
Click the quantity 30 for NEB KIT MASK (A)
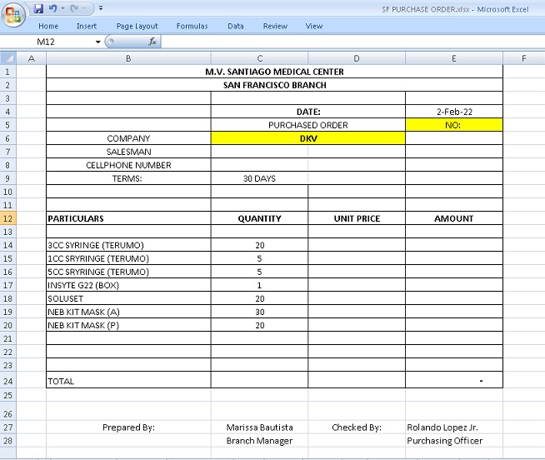coord(260,312)
